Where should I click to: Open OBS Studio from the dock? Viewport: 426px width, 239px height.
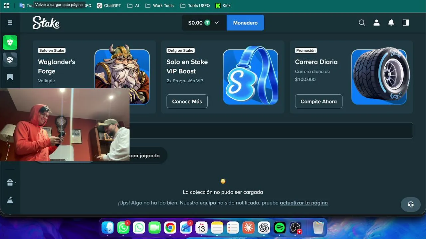295,228
